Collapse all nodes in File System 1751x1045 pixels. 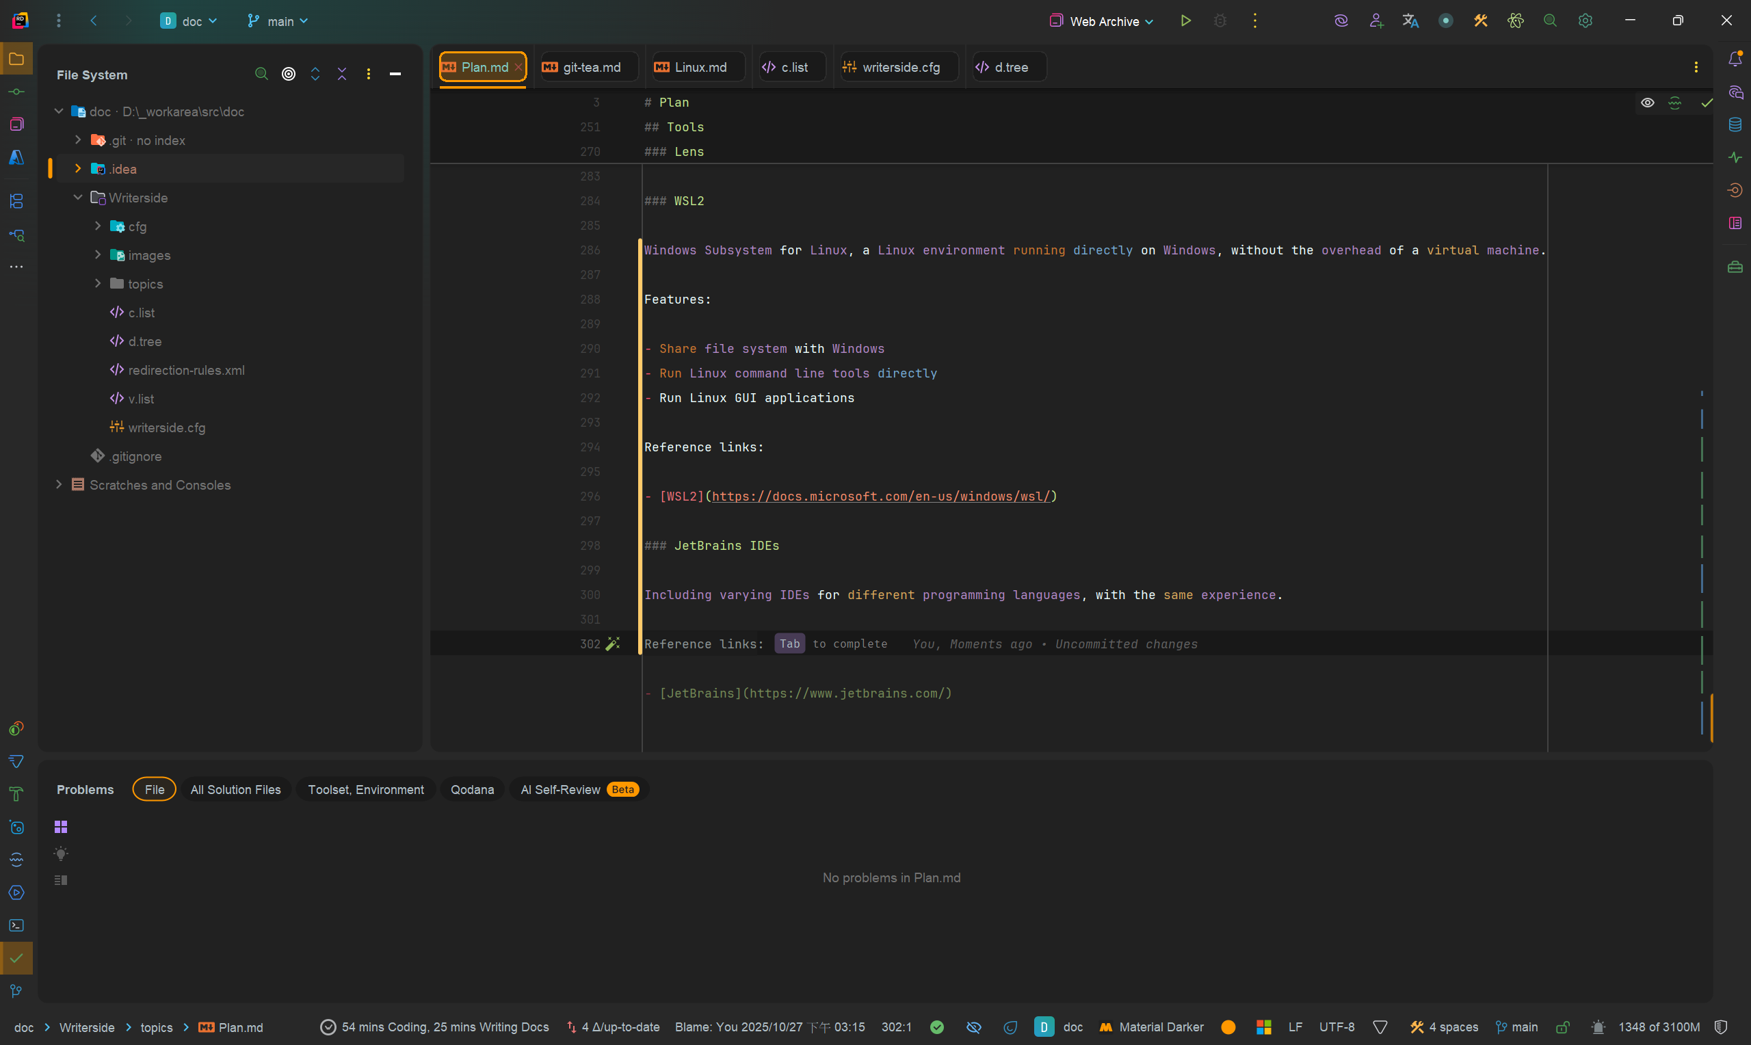(342, 74)
